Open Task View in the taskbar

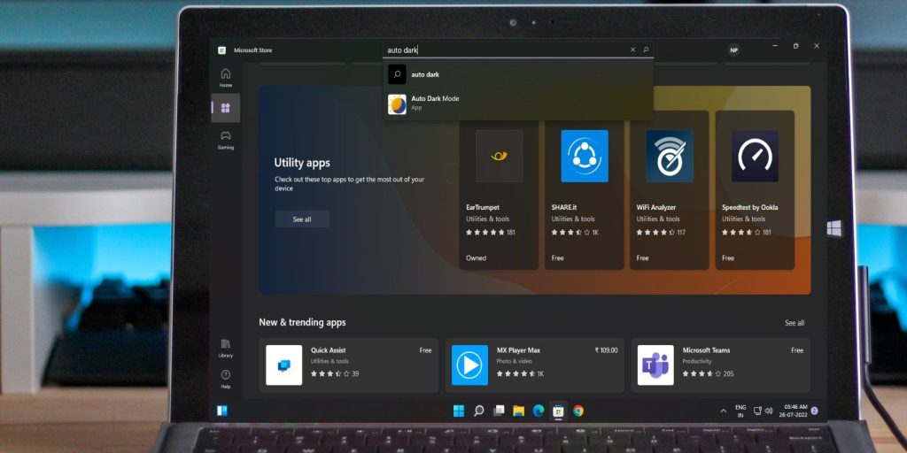(x=499, y=411)
